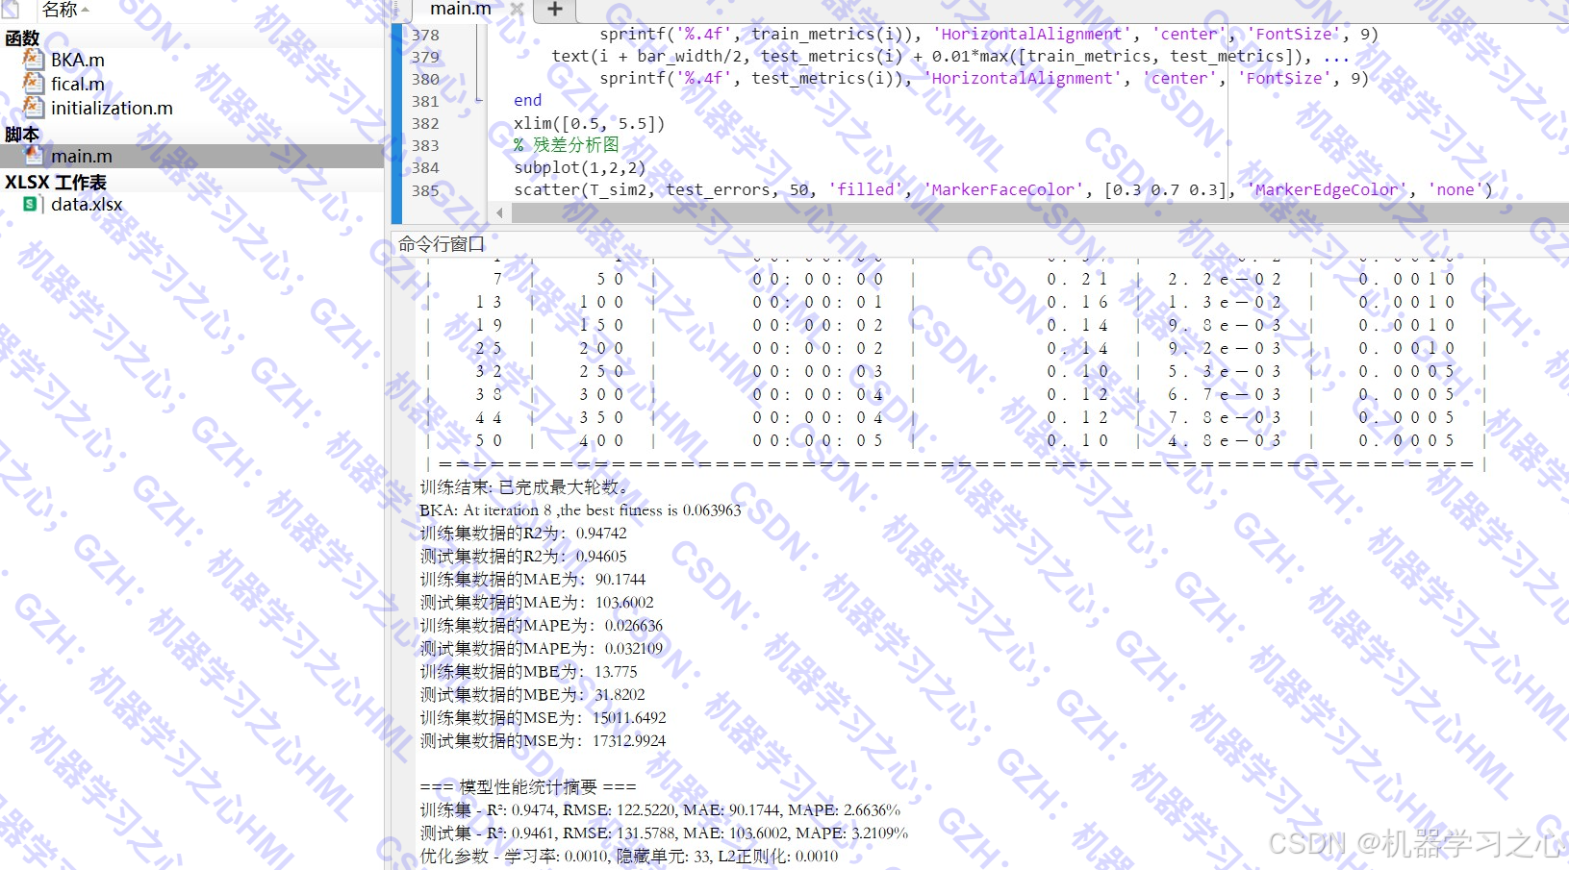Click the 命令行窗口 panel title

pos(442,244)
